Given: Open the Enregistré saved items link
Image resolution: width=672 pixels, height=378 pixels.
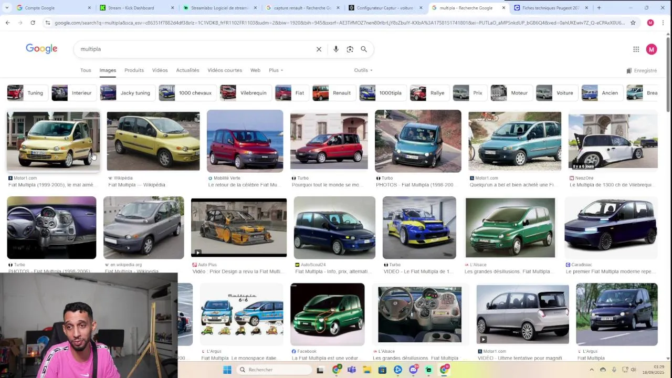Looking at the screenshot, I should click(642, 70).
